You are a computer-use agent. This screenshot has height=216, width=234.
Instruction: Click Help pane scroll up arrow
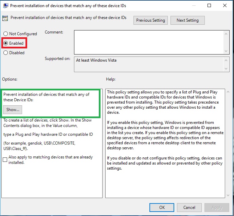[228, 92]
